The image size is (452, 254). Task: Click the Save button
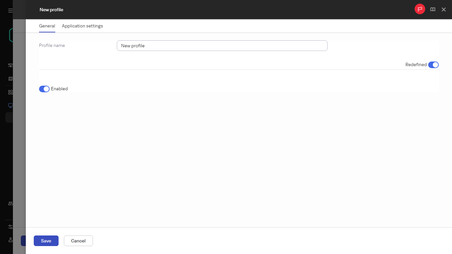[x=46, y=241]
